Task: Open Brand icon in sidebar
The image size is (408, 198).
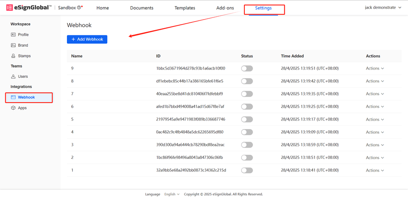Action: [x=13, y=45]
